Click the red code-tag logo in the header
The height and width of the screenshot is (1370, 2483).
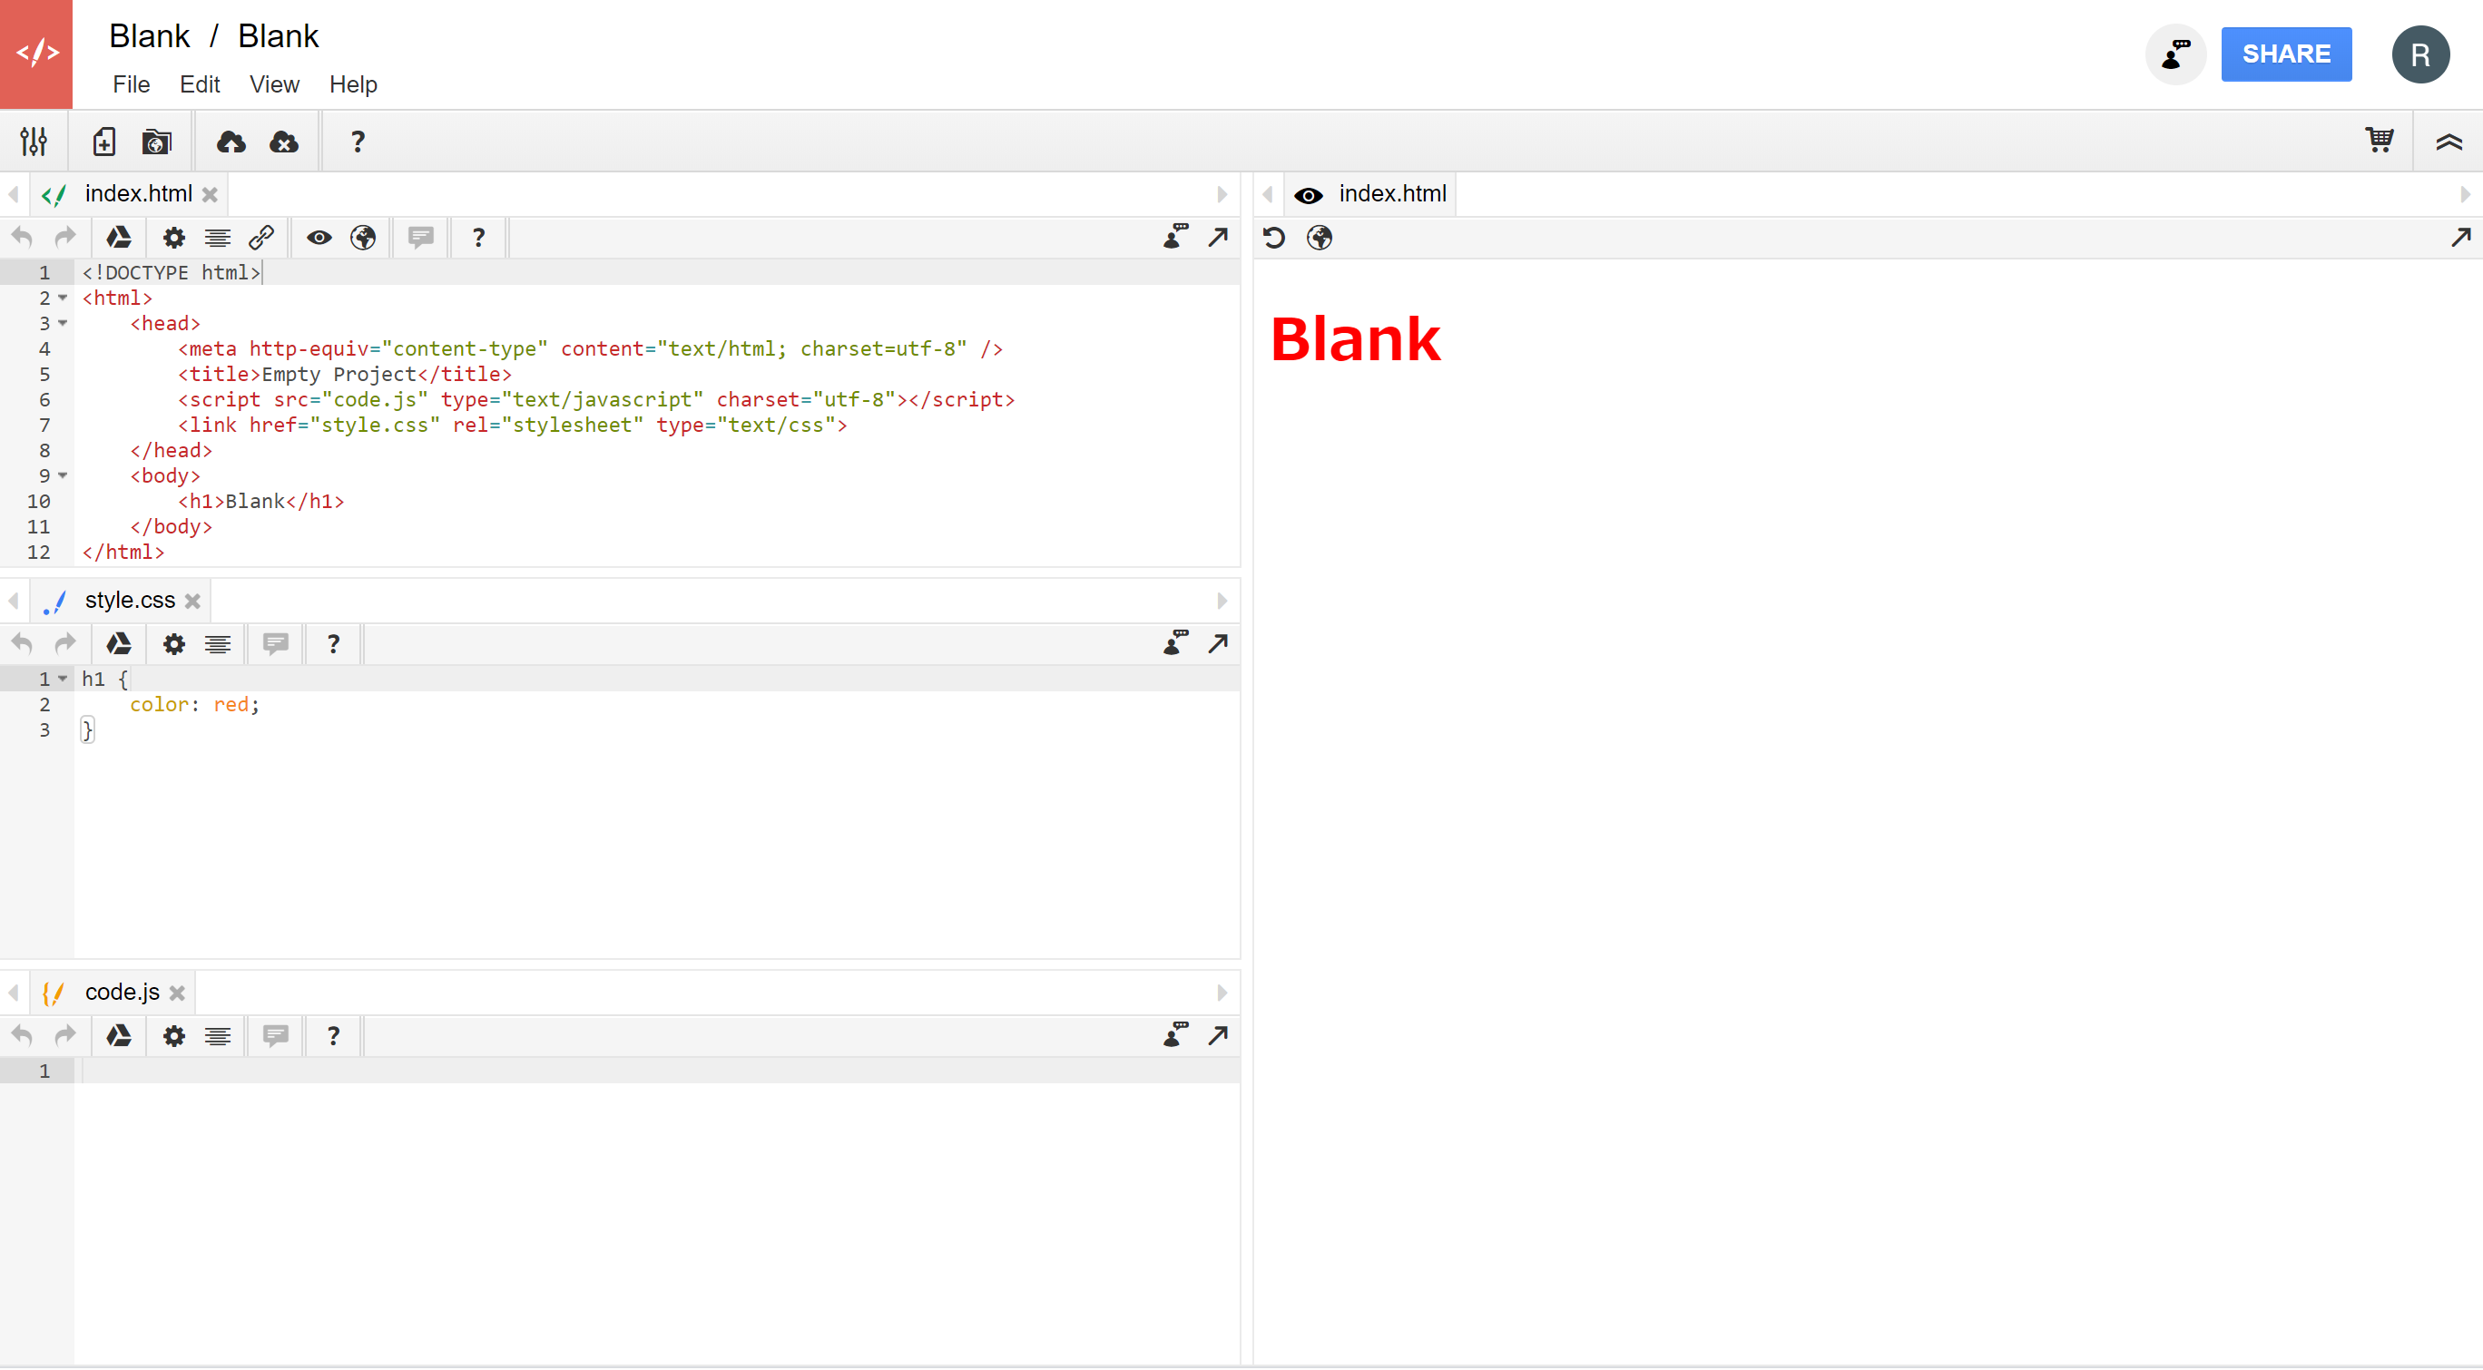point(36,54)
